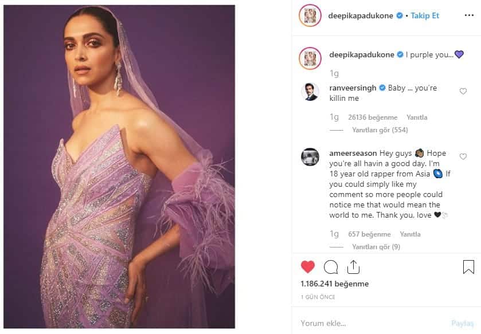Click ameerseason's profile avatar
This screenshot has width=481, height=334.
(x=310, y=157)
